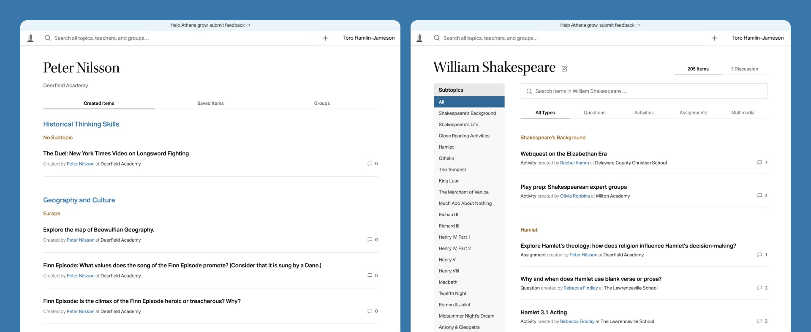Select Midsummer Night's Dream subtopic
811x332 pixels.
469,316
